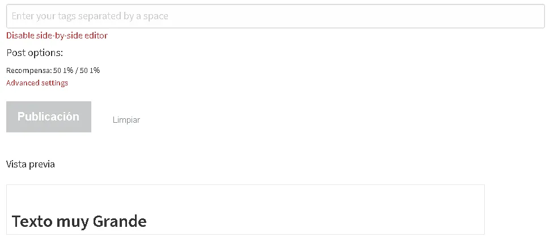Click the Vista previa label
The height and width of the screenshot is (241, 550).
tap(31, 164)
